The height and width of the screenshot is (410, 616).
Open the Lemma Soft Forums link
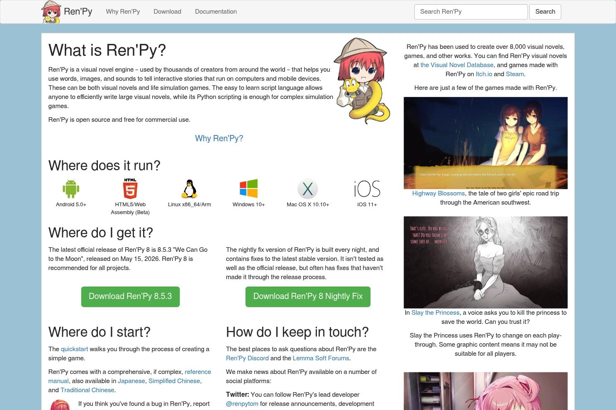(x=321, y=358)
